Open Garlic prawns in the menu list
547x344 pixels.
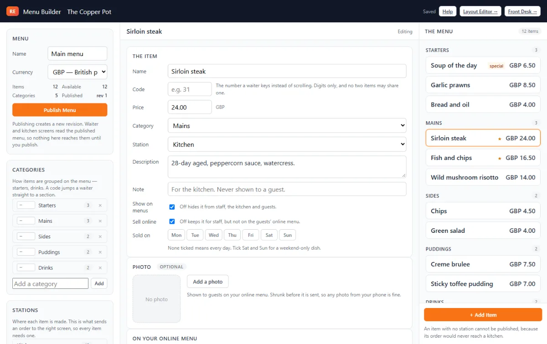coord(483,85)
